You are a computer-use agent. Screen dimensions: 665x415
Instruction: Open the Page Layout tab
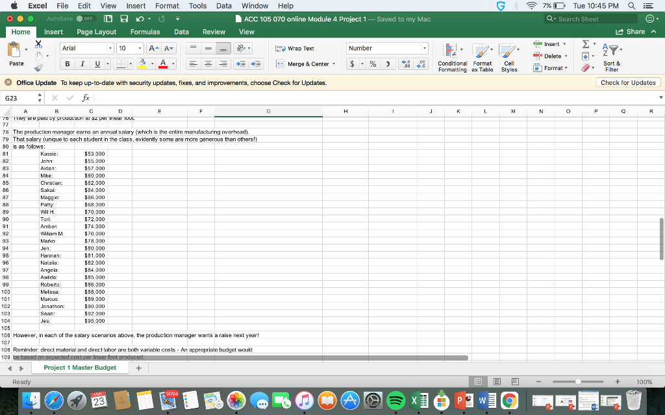coord(96,32)
